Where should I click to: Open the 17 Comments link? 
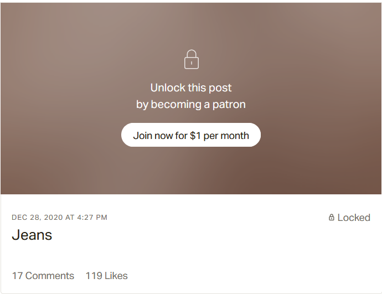tap(43, 276)
